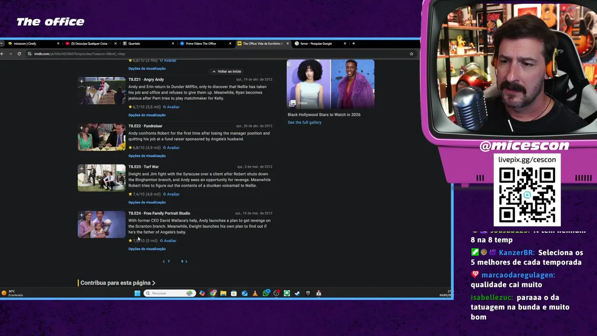Open the T8.E21 Angry Andy title
The height and width of the screenshot is (336, 597).
click(x=146, y=79)
